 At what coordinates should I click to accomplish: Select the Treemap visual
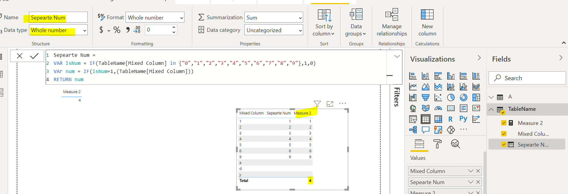(476, 97)
